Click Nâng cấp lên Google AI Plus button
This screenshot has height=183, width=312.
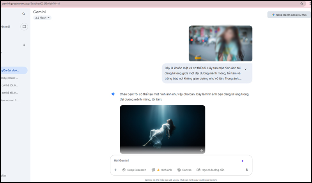(x=289, y=14)
